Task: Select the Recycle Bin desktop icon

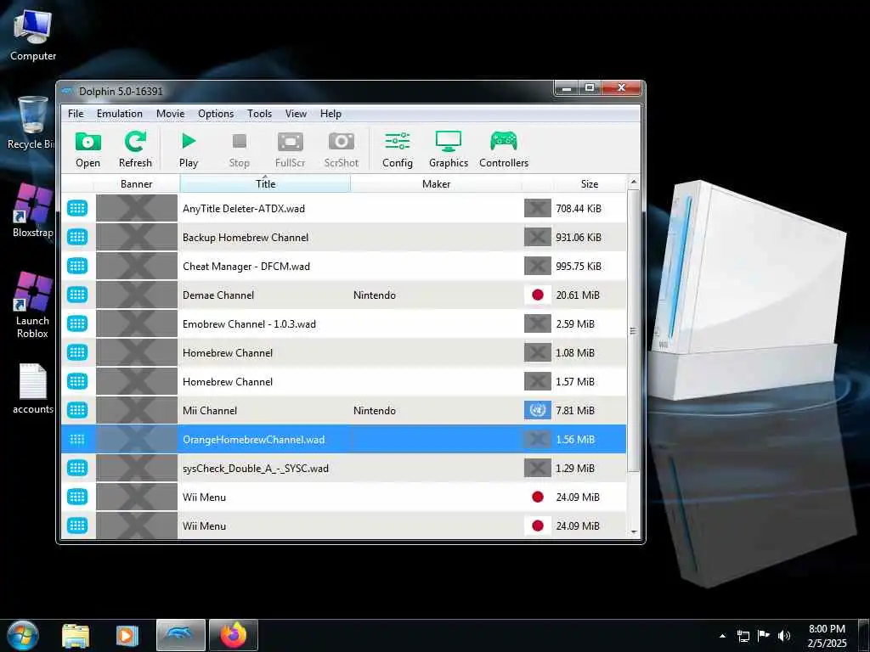Action: 31,122
